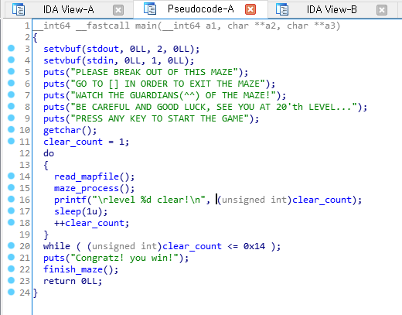Click the IDA View-A tab document icon
This screenshot has height=315, width=402.
click(19, 9)
